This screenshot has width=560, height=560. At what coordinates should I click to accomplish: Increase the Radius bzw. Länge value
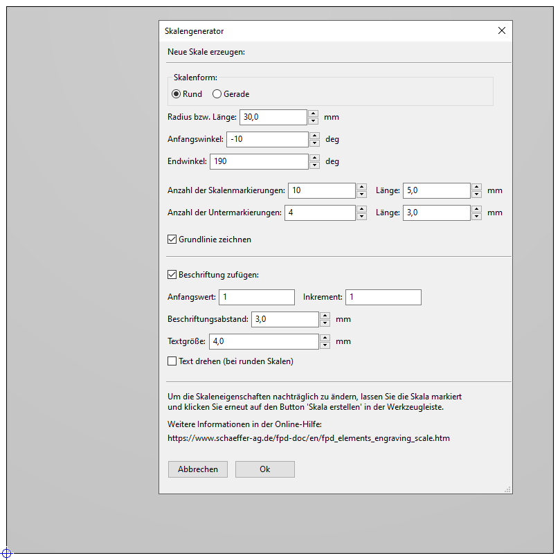(313, 114)
